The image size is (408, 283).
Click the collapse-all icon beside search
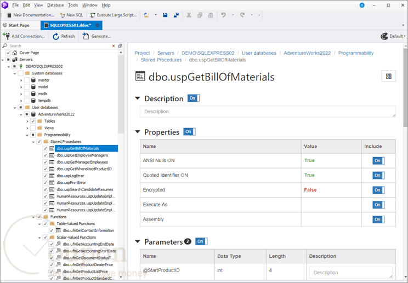tap(120, 45)
